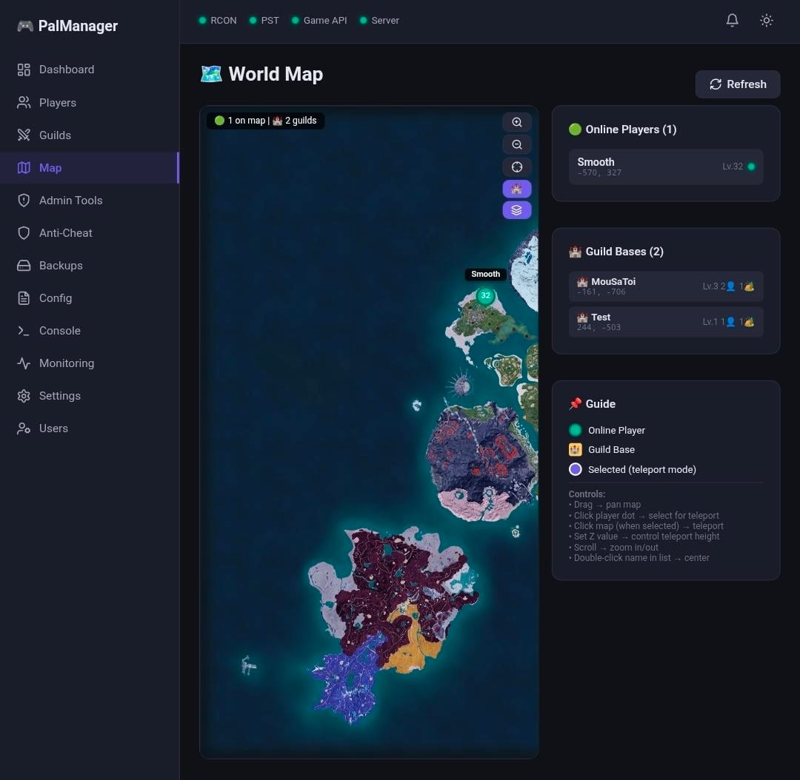
Task: Select player Smooth in online list
Action: 665,167
